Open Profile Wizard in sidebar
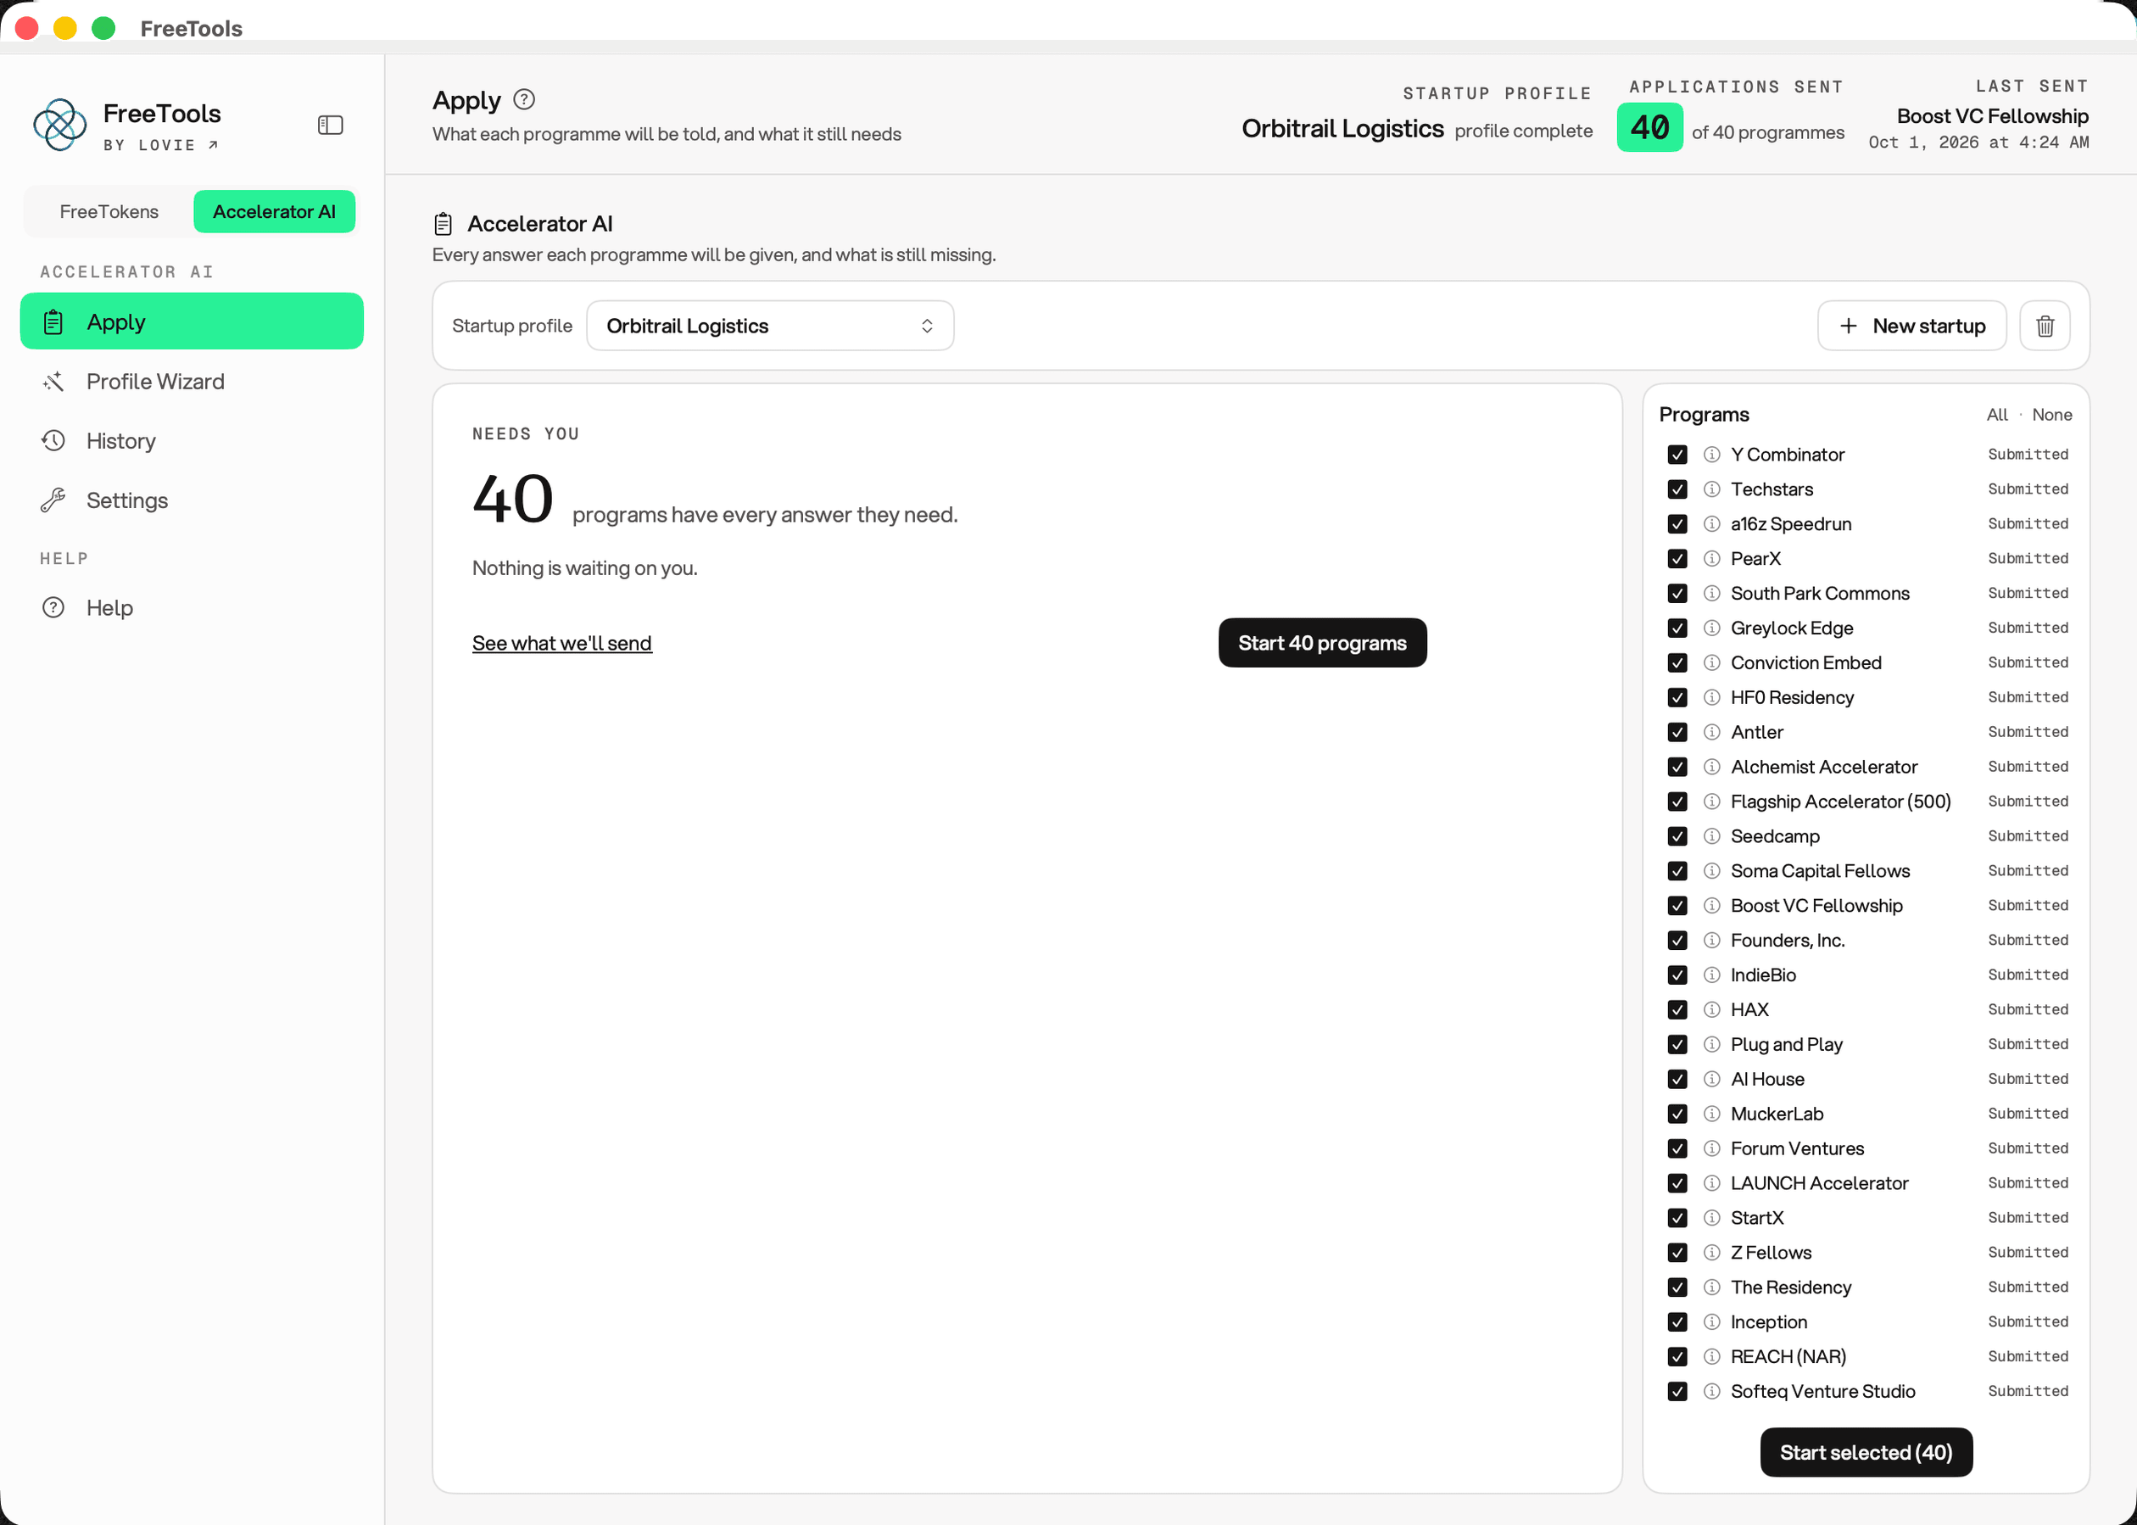Viewport: 2137px width, 1525px height. coord(192,382)
